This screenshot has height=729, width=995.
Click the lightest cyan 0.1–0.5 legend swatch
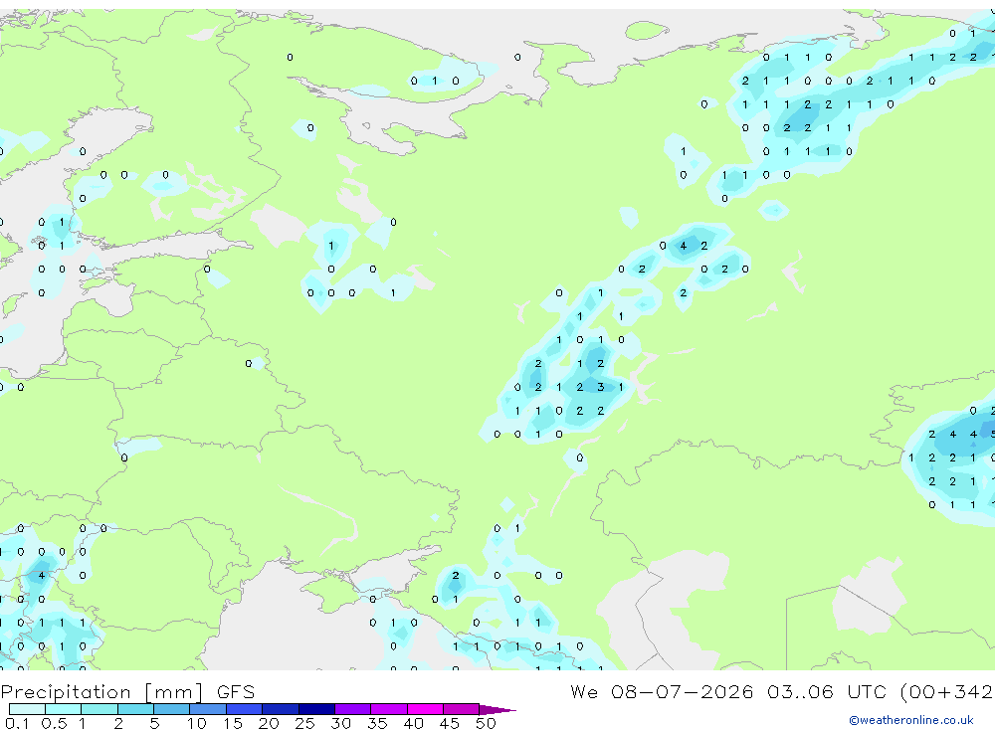[27, 709]
